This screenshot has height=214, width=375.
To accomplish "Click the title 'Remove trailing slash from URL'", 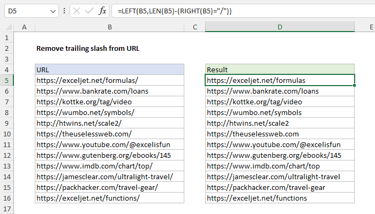I will pyautogui.click(x=88, y=49).
